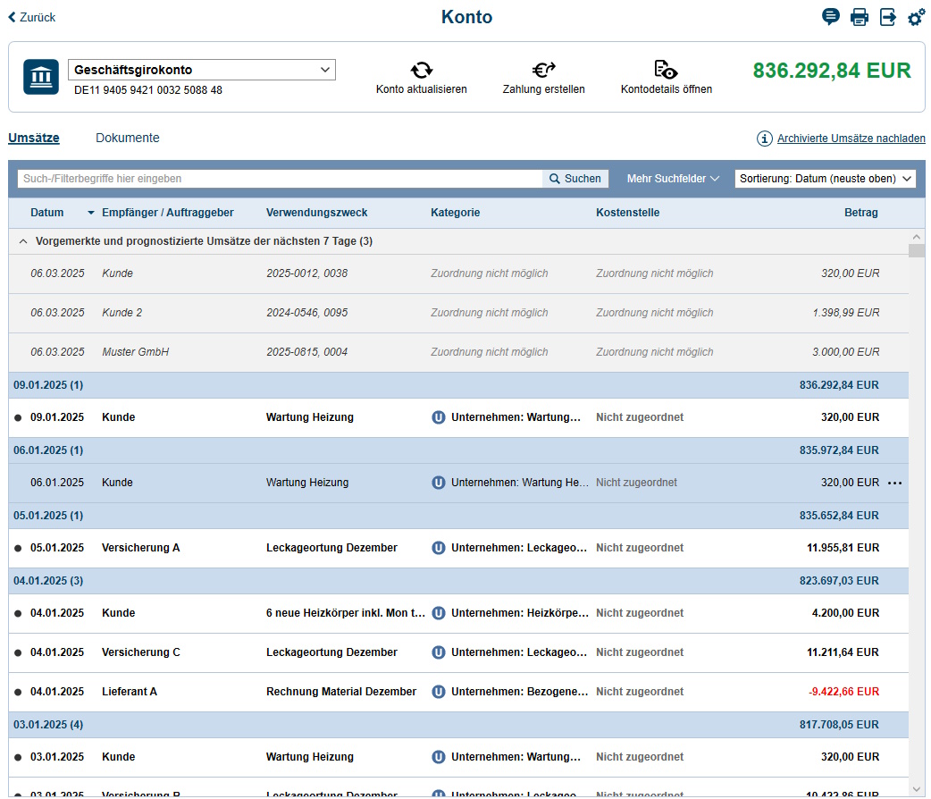Open Rechnung Material Dezember transaction
The width and height of the screenshot is (931, 799).
(x=340, y=692)
